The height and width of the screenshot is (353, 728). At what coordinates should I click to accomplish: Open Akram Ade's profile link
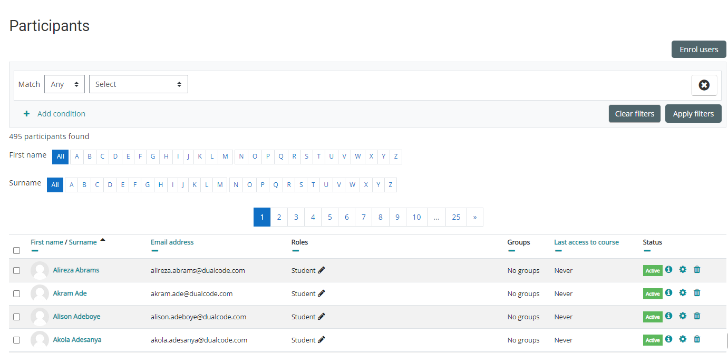(70, 293)
